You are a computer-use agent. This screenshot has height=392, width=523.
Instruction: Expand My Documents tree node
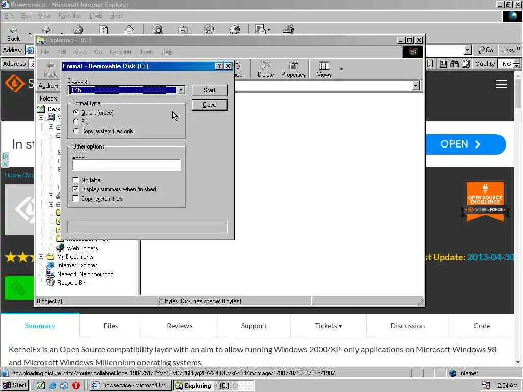(x=41, y=256)
